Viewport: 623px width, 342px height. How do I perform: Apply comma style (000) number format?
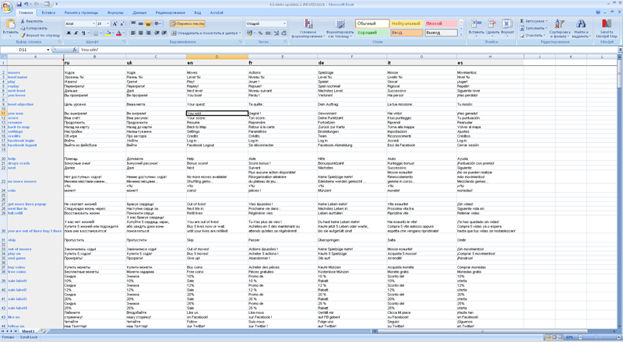click(x=268, y=33)
